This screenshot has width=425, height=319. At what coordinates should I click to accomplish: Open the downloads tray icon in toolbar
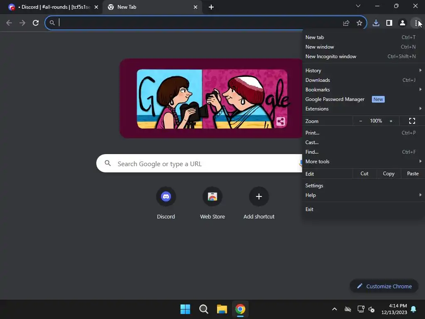point(376,23)
